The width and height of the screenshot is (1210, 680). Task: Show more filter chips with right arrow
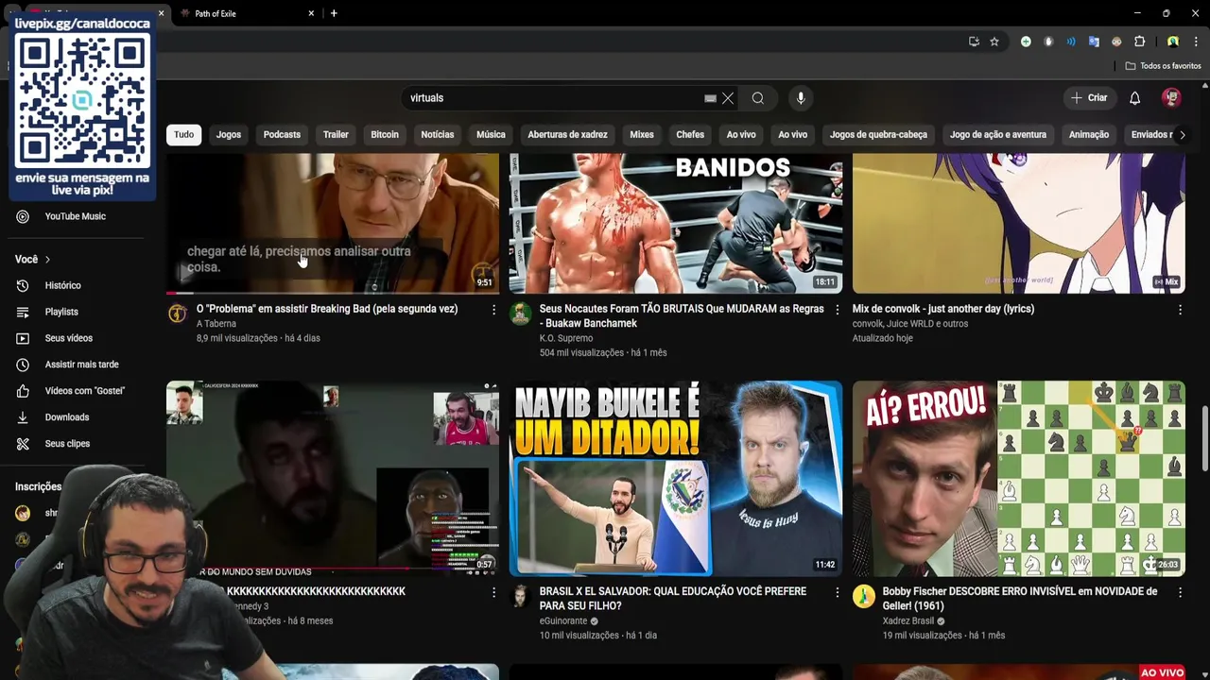pyautogui.click(x=1182, y=134)
